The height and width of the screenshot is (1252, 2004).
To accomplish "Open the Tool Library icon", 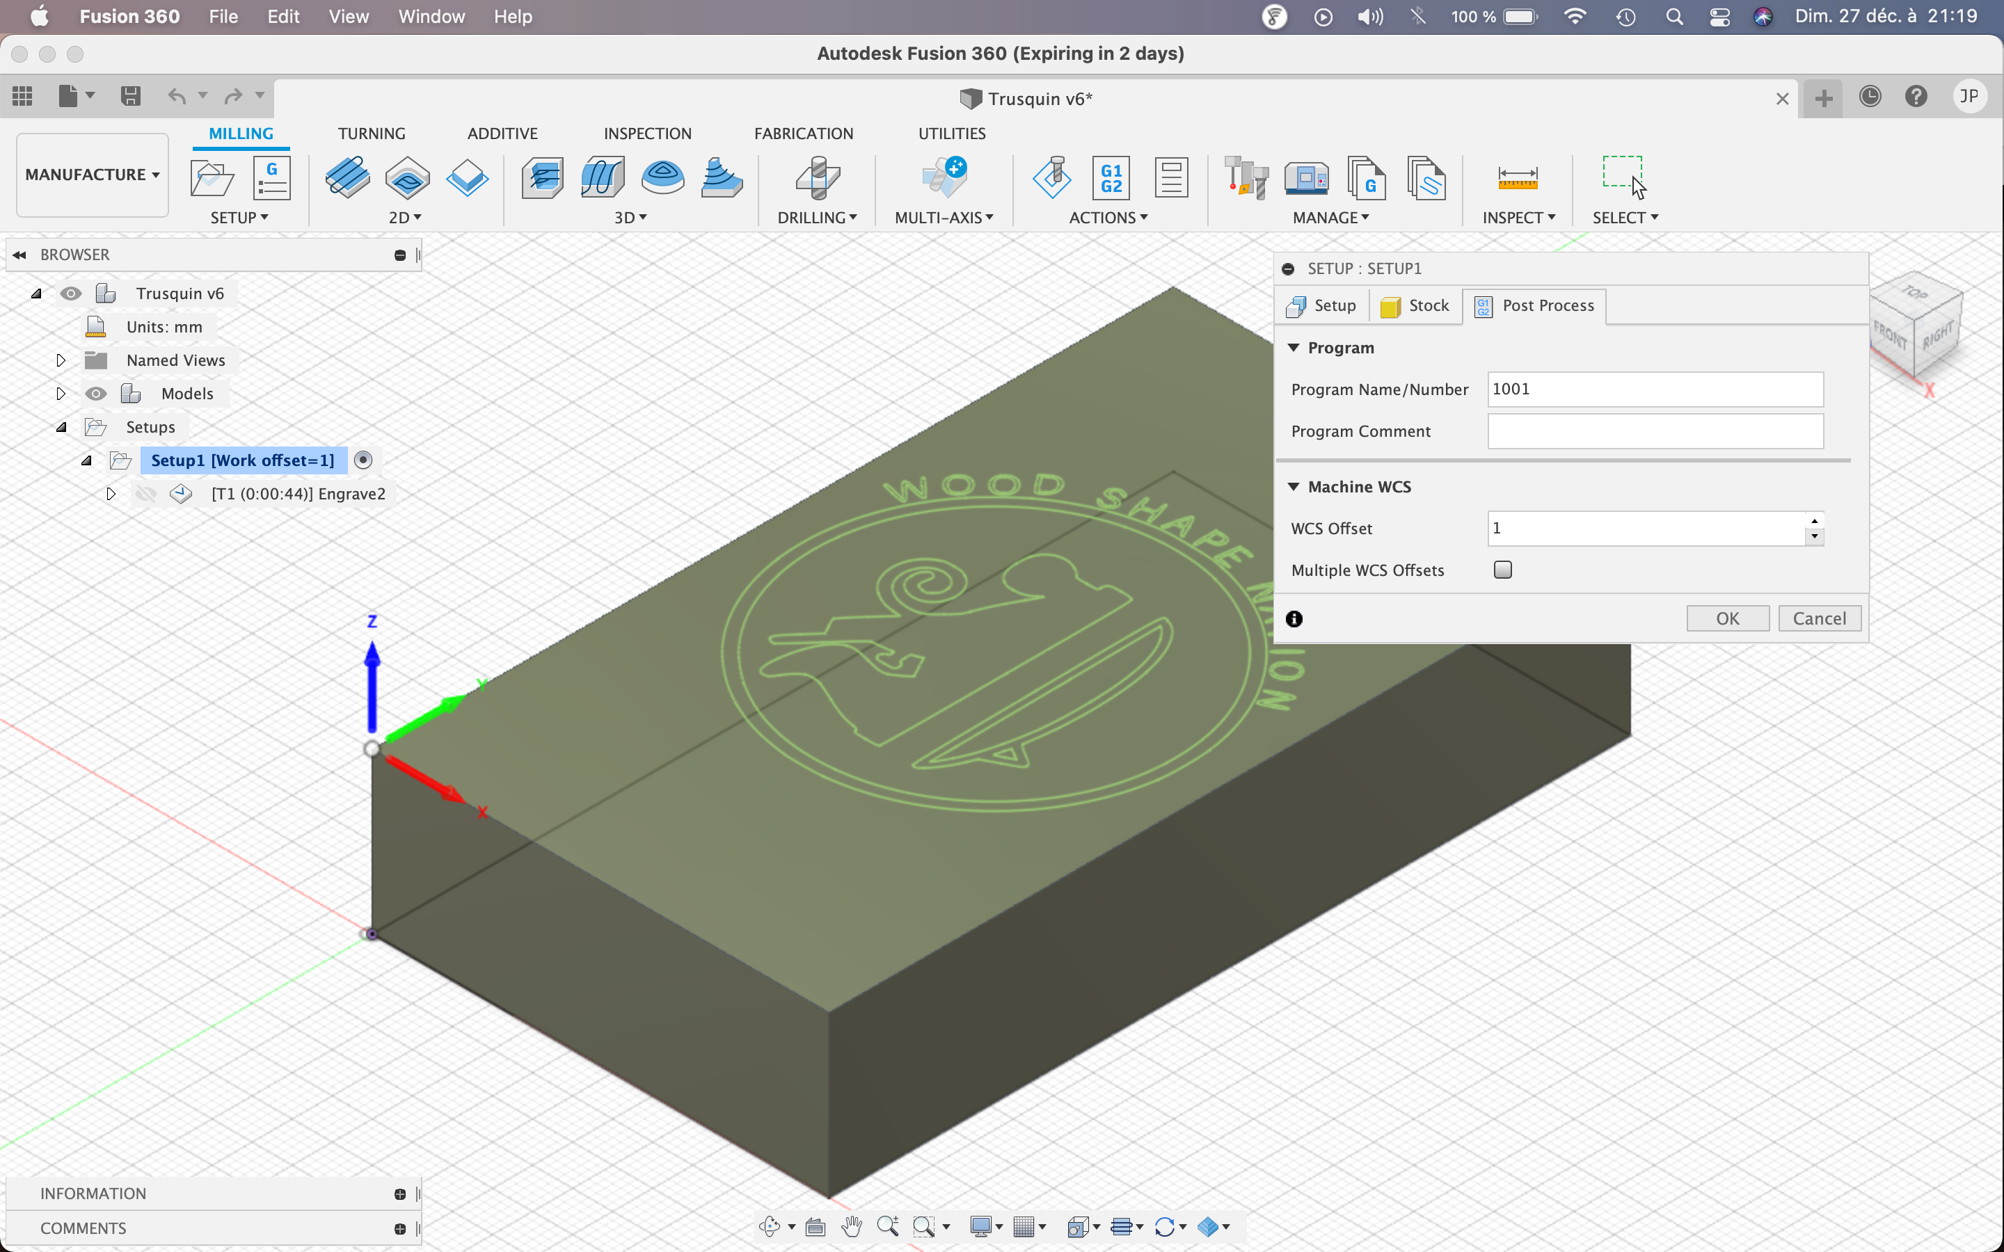I will [x=1246, y=178].
